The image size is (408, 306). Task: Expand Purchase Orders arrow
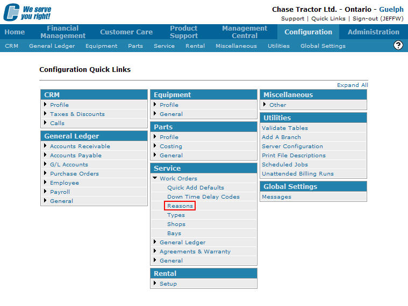pos(45,173)
